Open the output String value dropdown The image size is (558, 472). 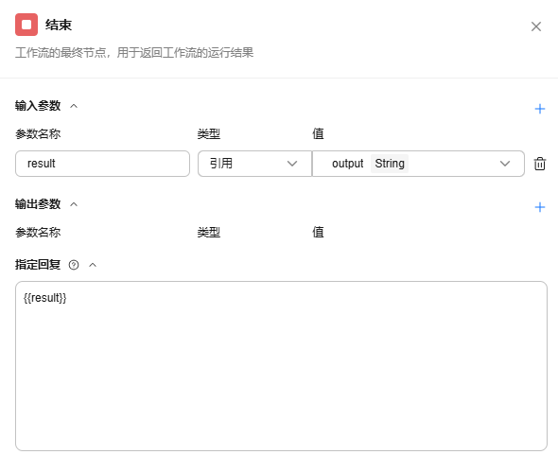tap(418, 164)
